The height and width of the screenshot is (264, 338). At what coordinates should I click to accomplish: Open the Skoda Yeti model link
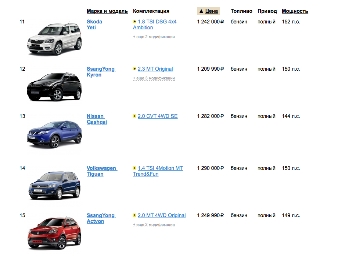coord(94,25)
